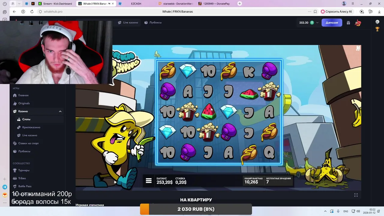The height and width of the screenshot is (216, 384).
Task: Open Battle Pass in the sidebar
Action: [x=25, y=186]
